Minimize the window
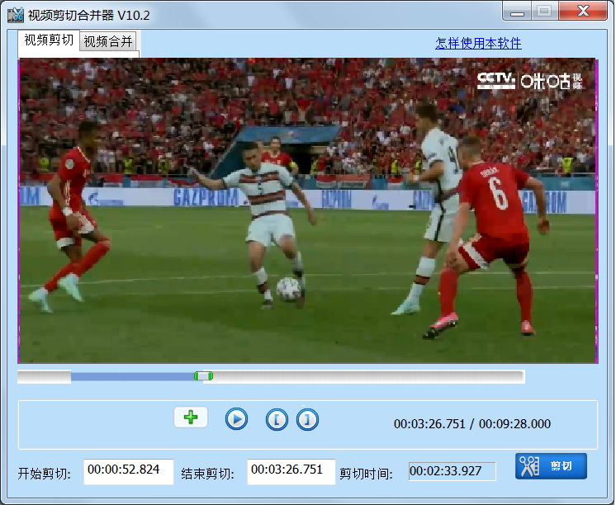Viewport: 616px width, 505px height. pos(517,12)
